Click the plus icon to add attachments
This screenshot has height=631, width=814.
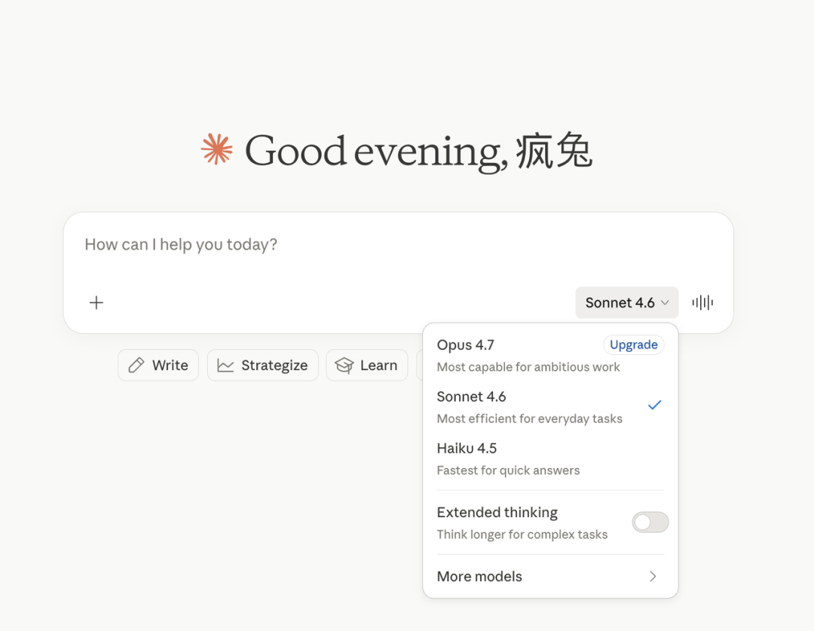click(96, 303)
